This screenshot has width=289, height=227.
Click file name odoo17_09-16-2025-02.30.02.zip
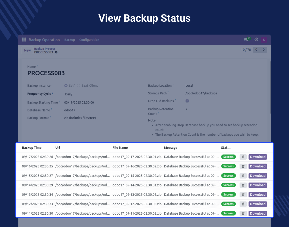[137, 166]
